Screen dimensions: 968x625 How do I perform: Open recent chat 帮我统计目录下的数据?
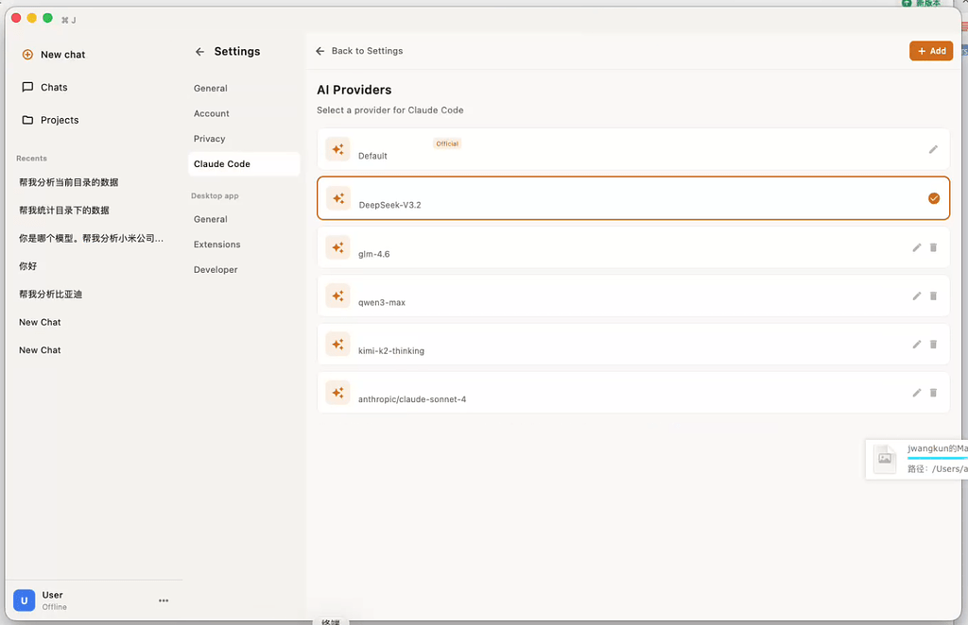click(64, 211)
